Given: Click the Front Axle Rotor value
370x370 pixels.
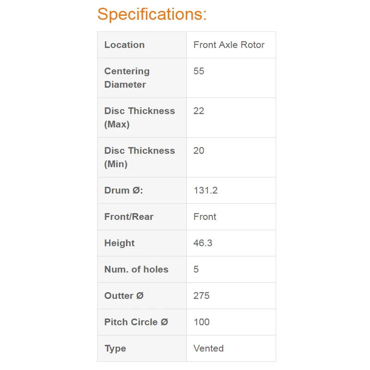Looking at the screenshot, I should [229, 45].
